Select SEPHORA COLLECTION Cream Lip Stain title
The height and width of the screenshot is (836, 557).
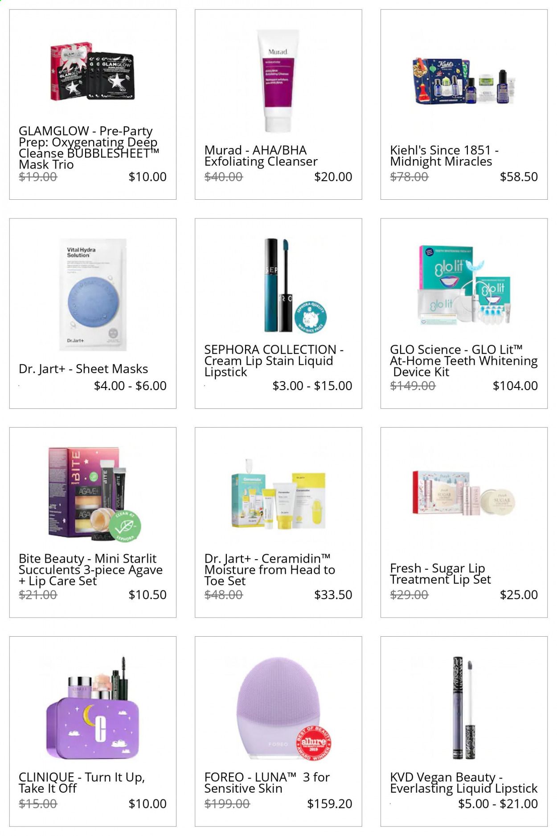(274, 360)
